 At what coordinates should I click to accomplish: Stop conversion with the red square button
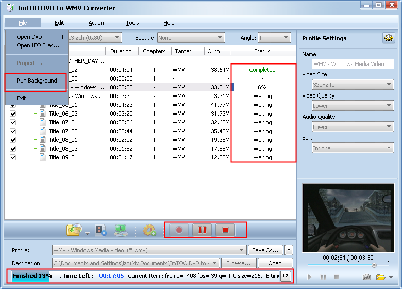225,230
